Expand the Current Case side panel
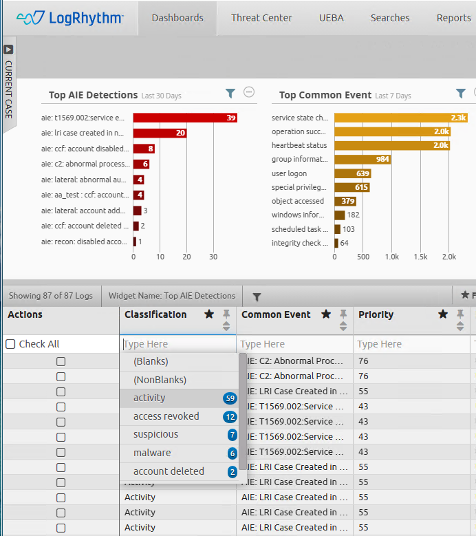Screen dimensions: 476x536 click(x=8, y=50)
